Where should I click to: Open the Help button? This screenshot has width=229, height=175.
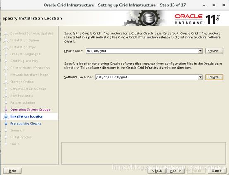click(x=12, y=171)
